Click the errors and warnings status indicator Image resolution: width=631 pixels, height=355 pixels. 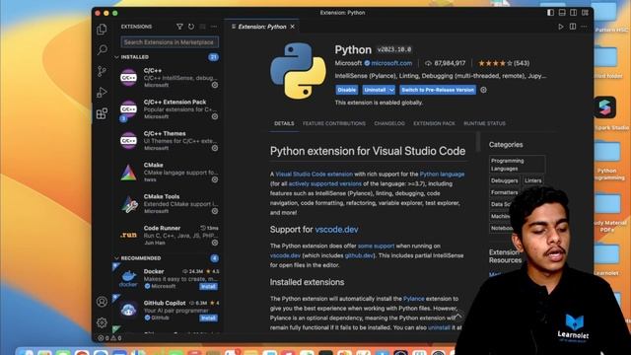[109, 338]
